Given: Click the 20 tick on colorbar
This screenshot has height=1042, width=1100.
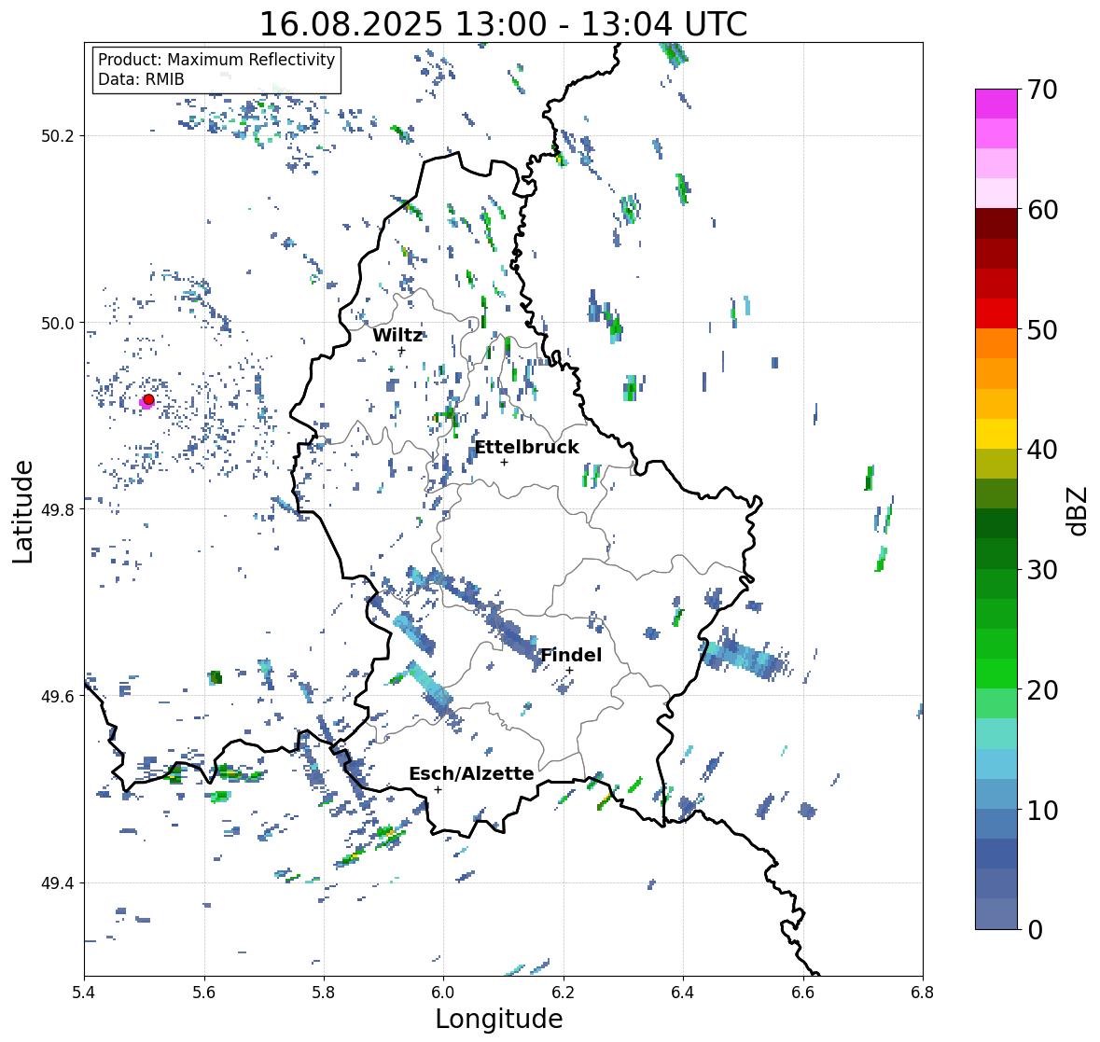Looking at the screenshot, I should click(x=1042, y=690).
